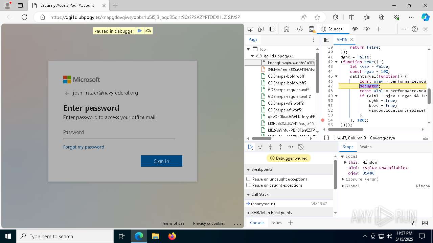The height and width of the screenshot is (243, 433).
Task: Open File Explorer from taskbar
Action: [x=155, y=236]
